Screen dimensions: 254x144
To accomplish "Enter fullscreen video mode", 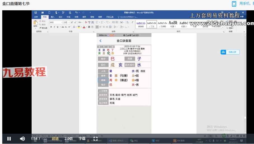I will click(95, 138).
